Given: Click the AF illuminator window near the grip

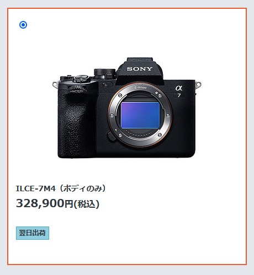Looking at the screenshot, I should [x=107, y=84].
